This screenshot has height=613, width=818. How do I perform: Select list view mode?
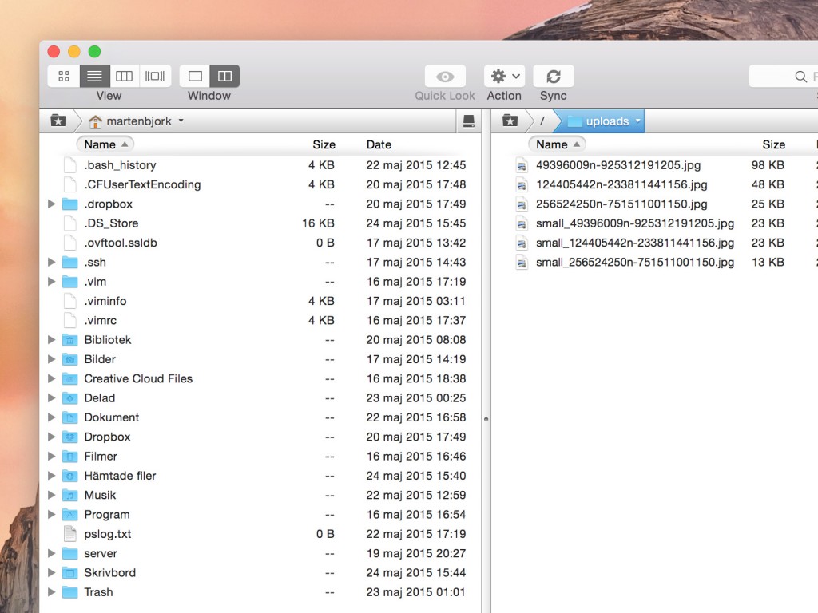94,76
